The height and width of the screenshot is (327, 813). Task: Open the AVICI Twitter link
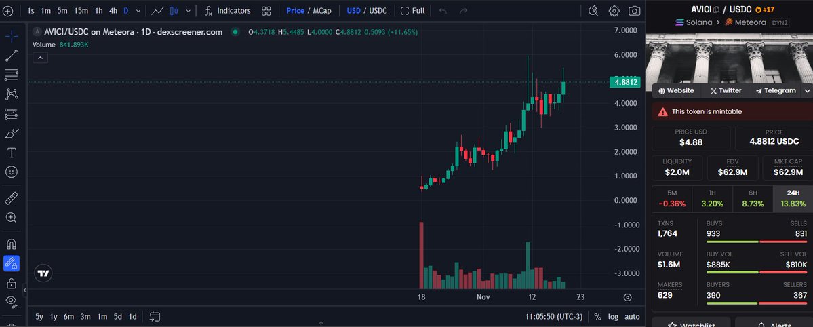pyautogui.click(x=726, y=90)
